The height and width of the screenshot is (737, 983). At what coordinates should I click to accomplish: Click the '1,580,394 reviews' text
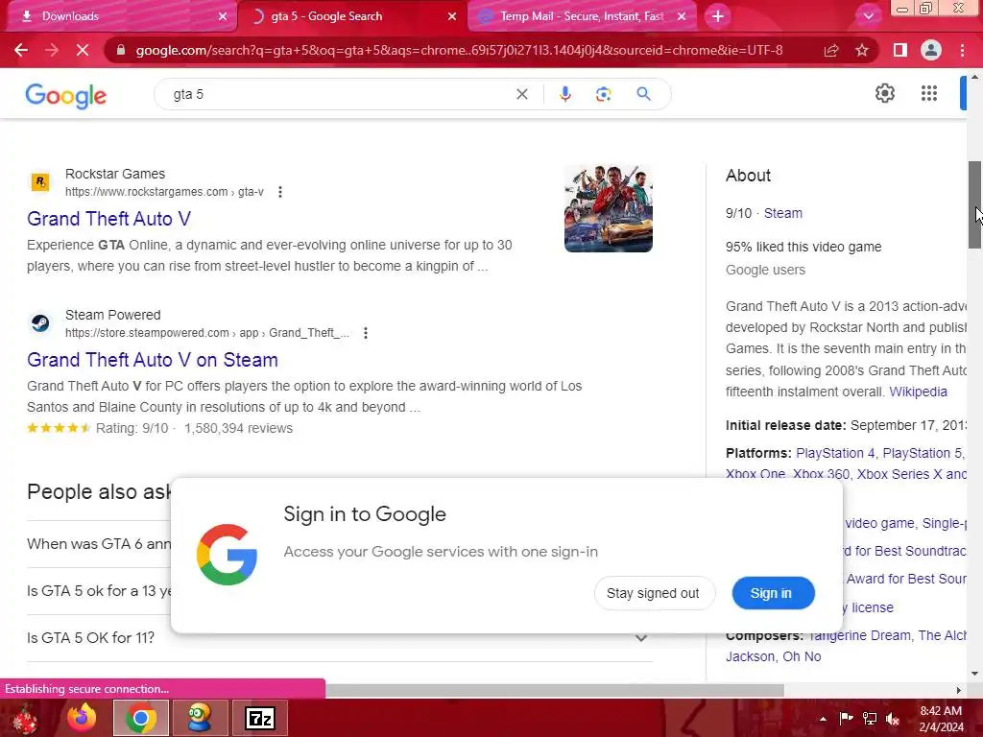click(x=238, y=428)
